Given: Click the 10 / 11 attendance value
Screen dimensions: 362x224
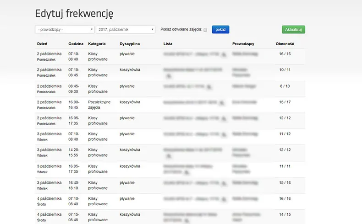Looking at the screenshot, I should (x=285, y=70).
